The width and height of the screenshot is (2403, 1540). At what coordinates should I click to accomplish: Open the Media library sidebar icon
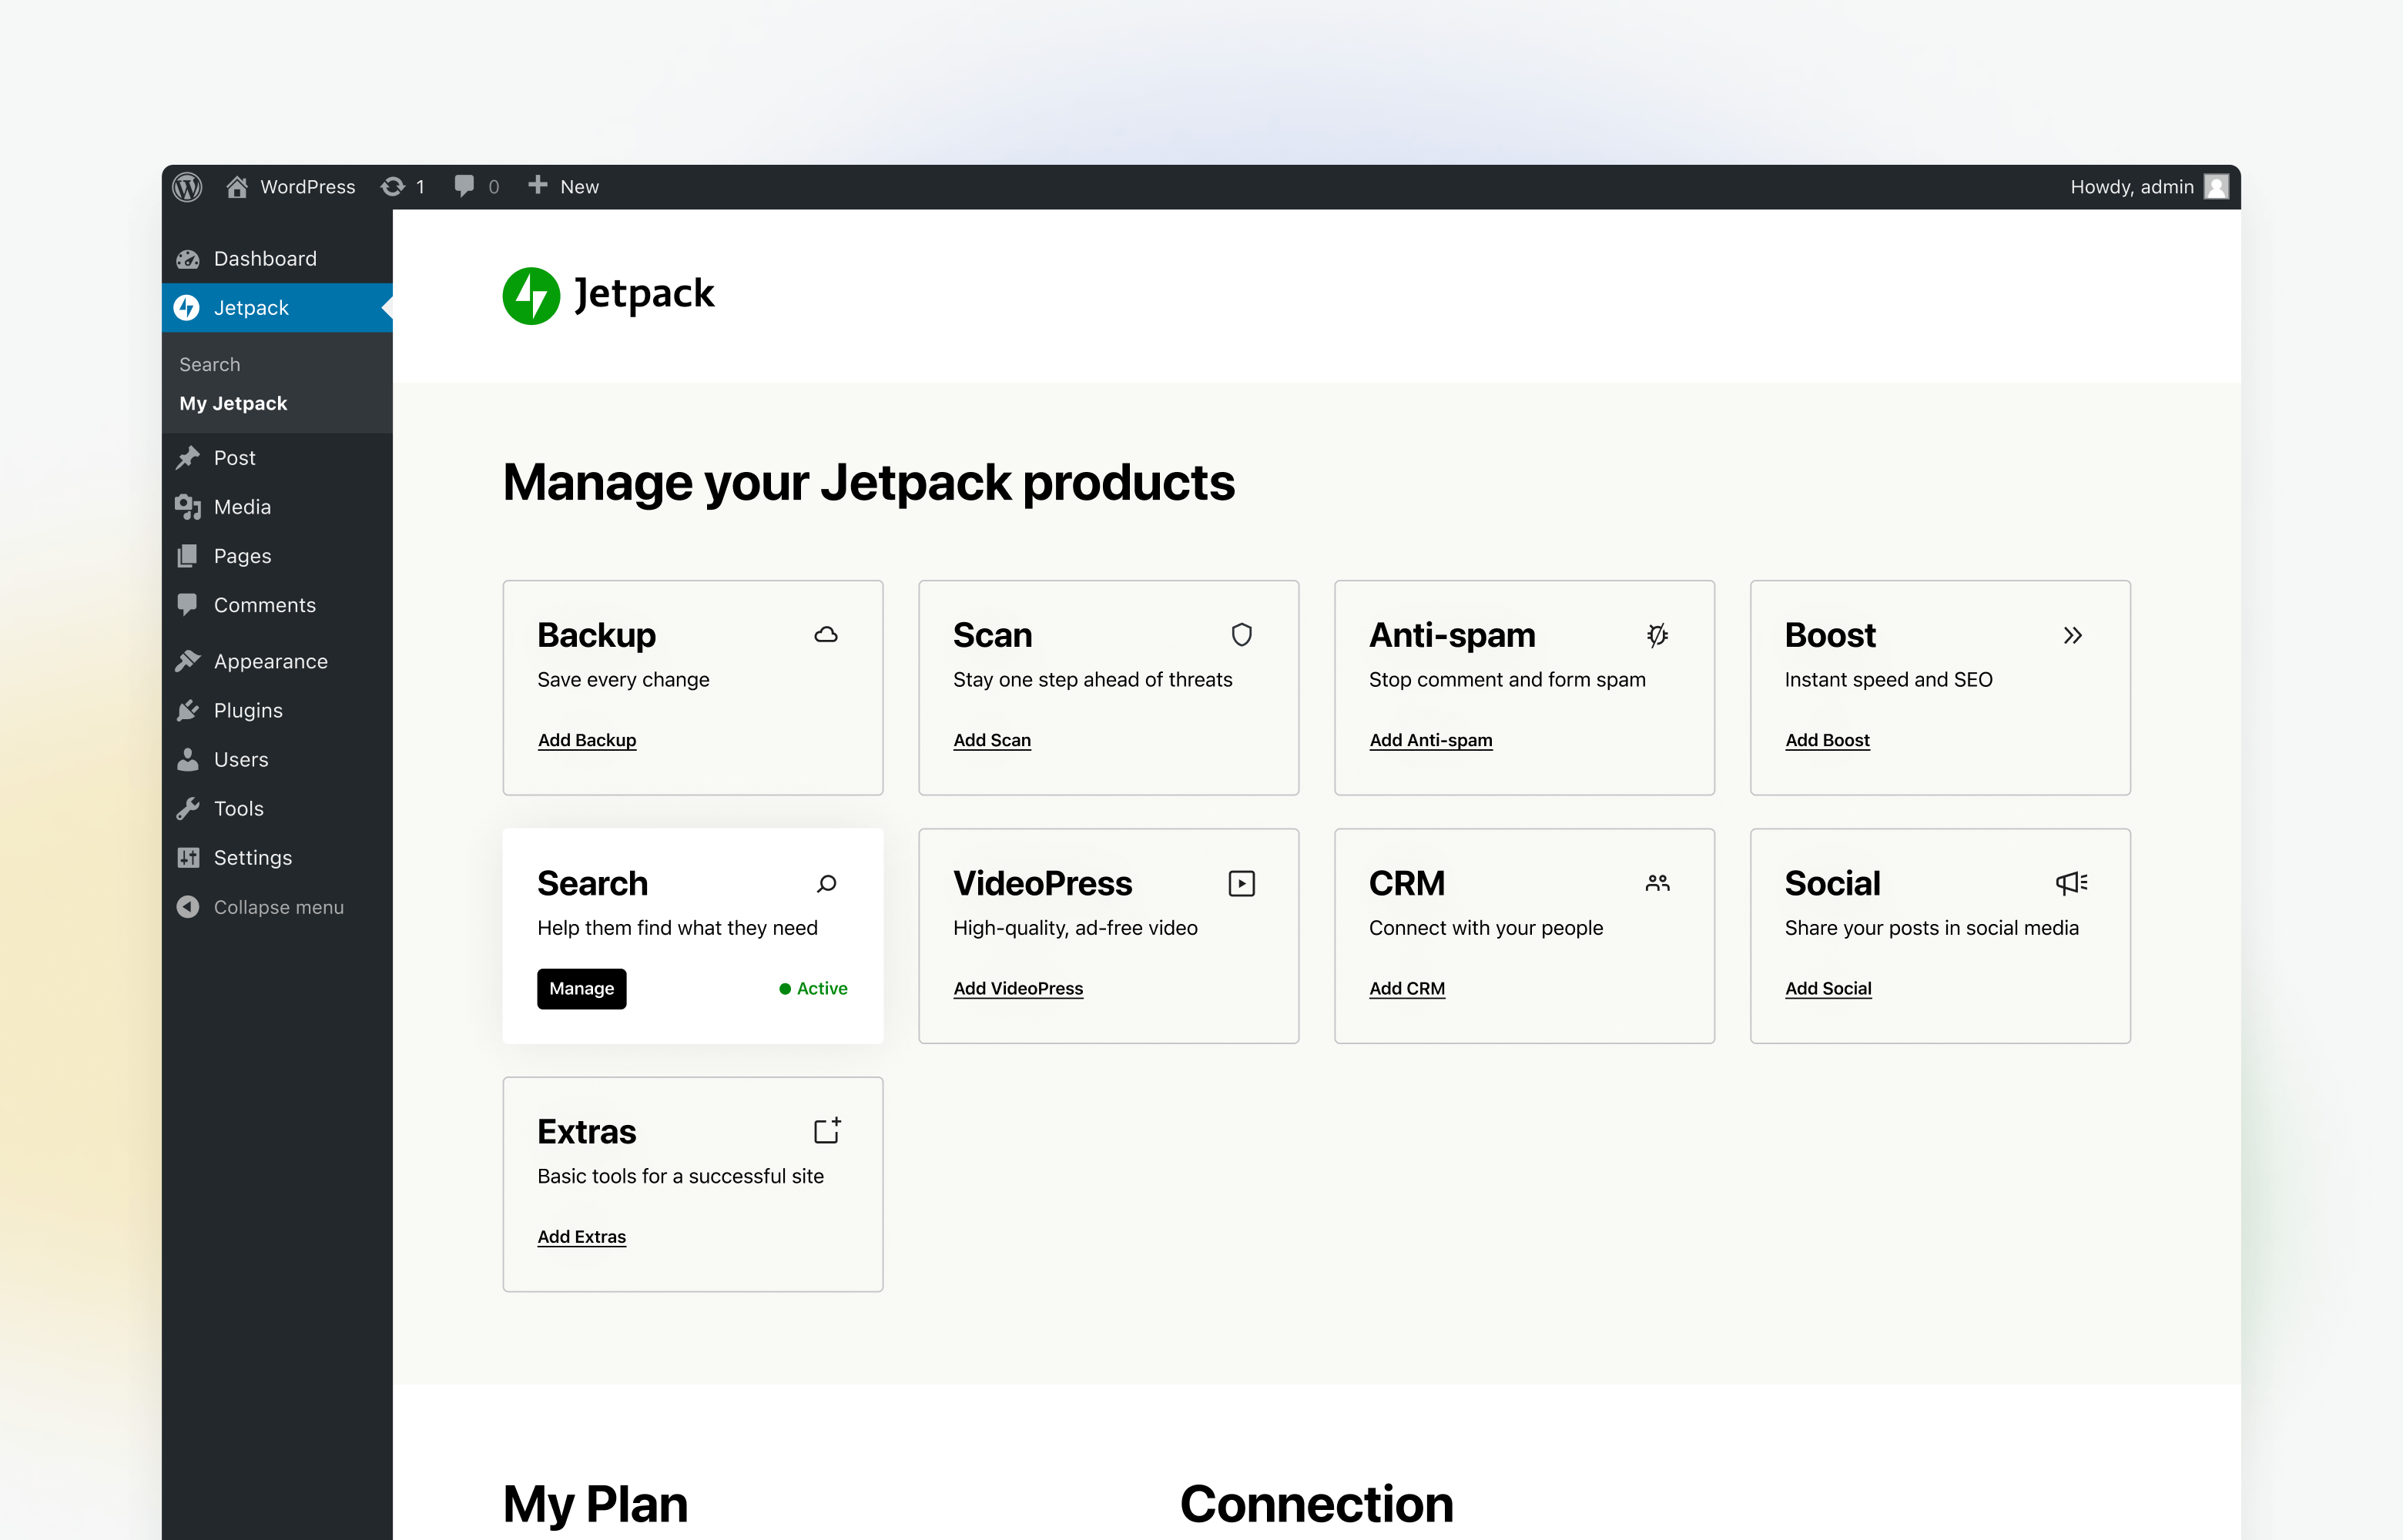pos(189,507)
